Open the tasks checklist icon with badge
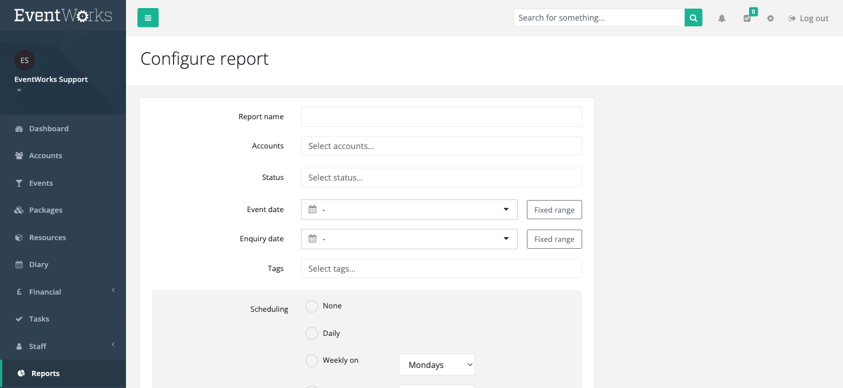This screenshot has width=843, height=388. pos(747,18)
